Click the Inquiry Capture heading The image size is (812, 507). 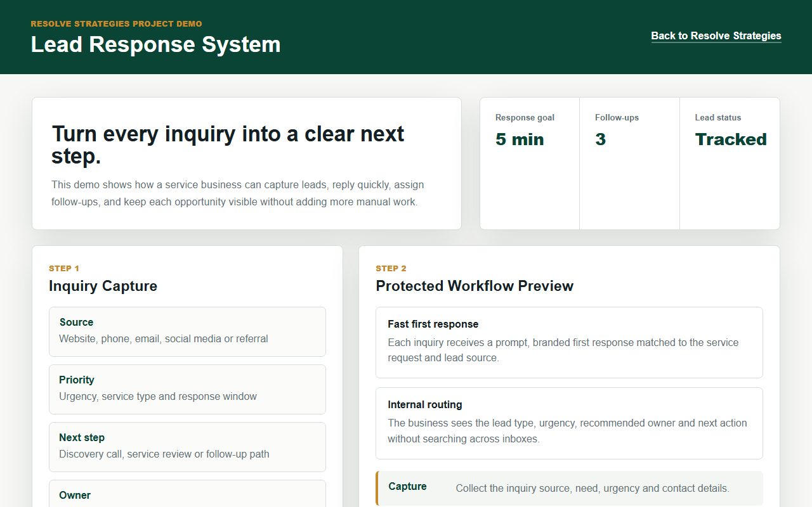click(103, 286)
